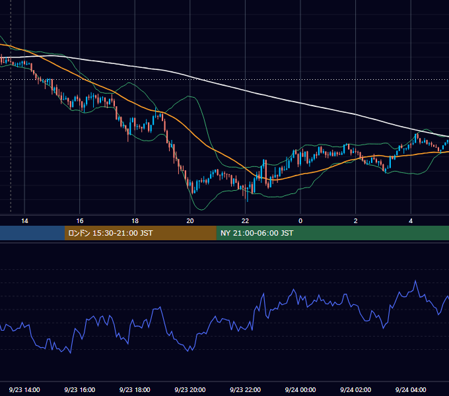Click the blue session bar before ロンドン

point(32,233)
